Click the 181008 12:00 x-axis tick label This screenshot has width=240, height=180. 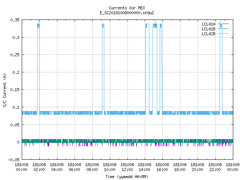(127, 167)
